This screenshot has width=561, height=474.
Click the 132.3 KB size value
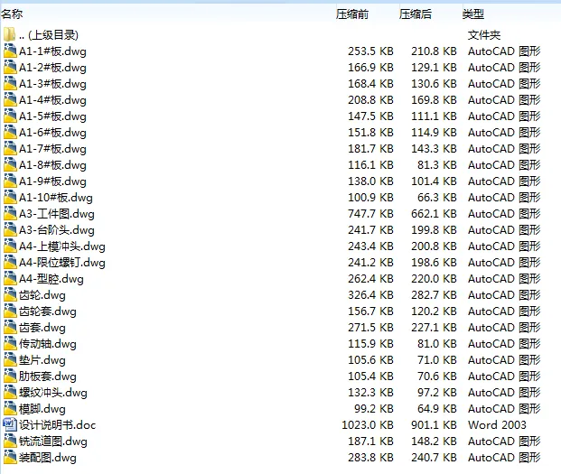click(x=370, y=393)
